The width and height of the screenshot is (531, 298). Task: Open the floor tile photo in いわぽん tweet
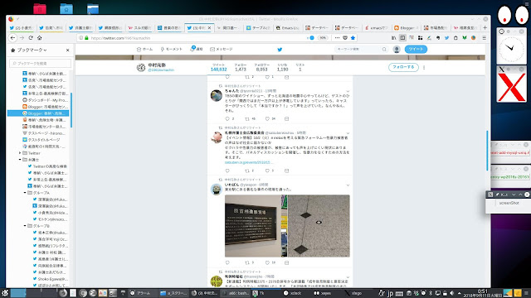(319, 226)
